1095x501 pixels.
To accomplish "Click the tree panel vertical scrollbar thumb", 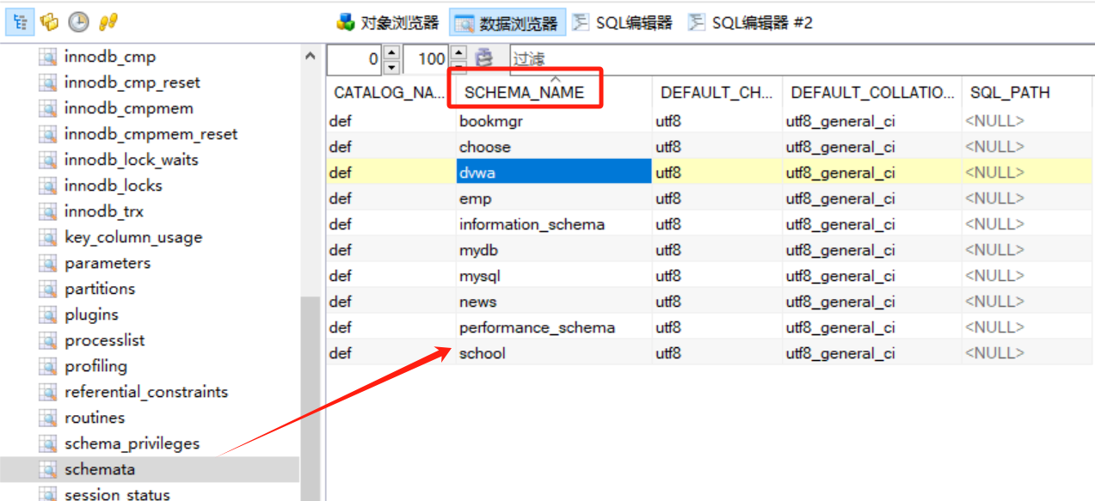I will (311, 399).
